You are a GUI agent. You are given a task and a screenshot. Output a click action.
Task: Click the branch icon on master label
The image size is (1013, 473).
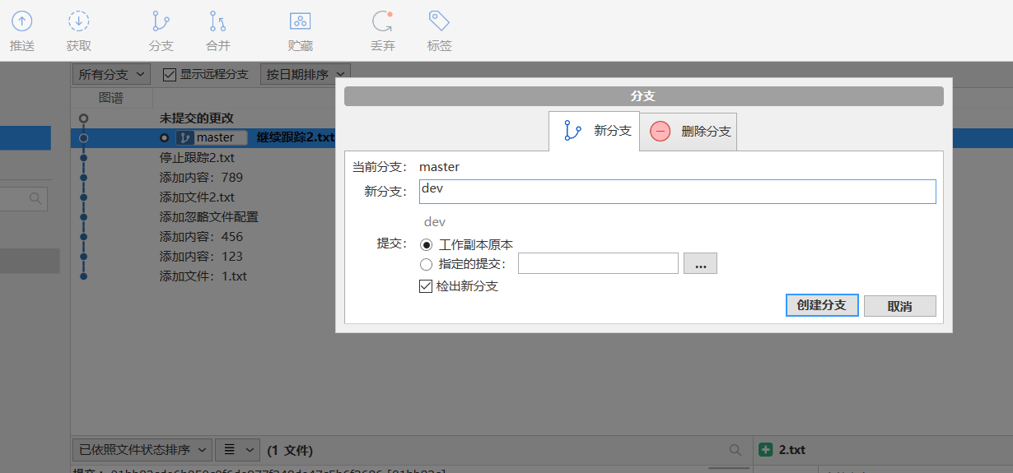tap(186, 138)
